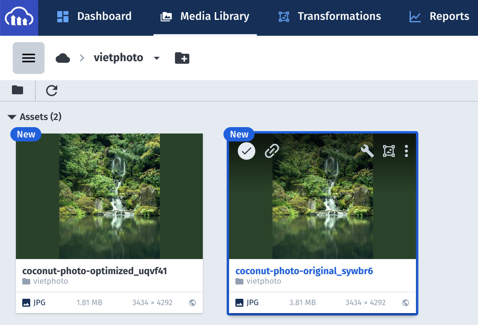Image resolution: width=478 pixels, height=325 pixels.
Task: Open the hamburger navigation menu
Action: click(x=29, y=58)
